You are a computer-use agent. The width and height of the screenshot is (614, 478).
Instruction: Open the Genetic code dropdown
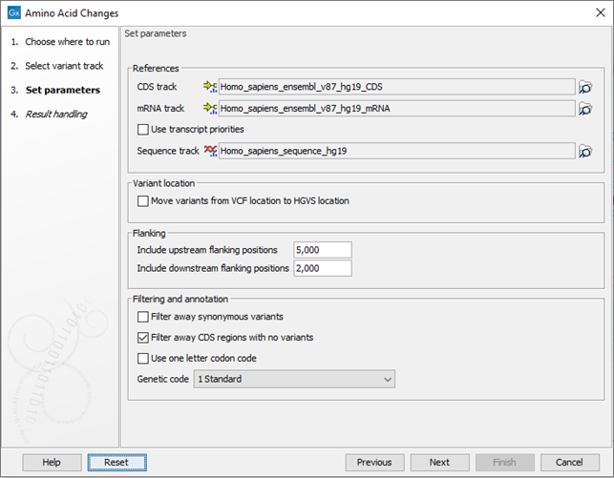click(293, 380)
